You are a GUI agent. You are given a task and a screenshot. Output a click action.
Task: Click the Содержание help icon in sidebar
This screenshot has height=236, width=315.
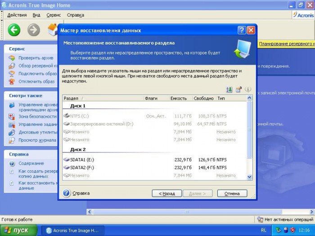tap(12, 164)
